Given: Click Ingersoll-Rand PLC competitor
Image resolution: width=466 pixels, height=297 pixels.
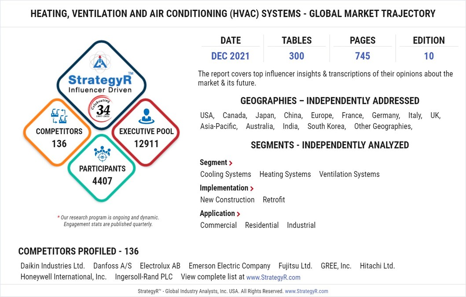Looking at the screenshot, I should pos(144,277).
